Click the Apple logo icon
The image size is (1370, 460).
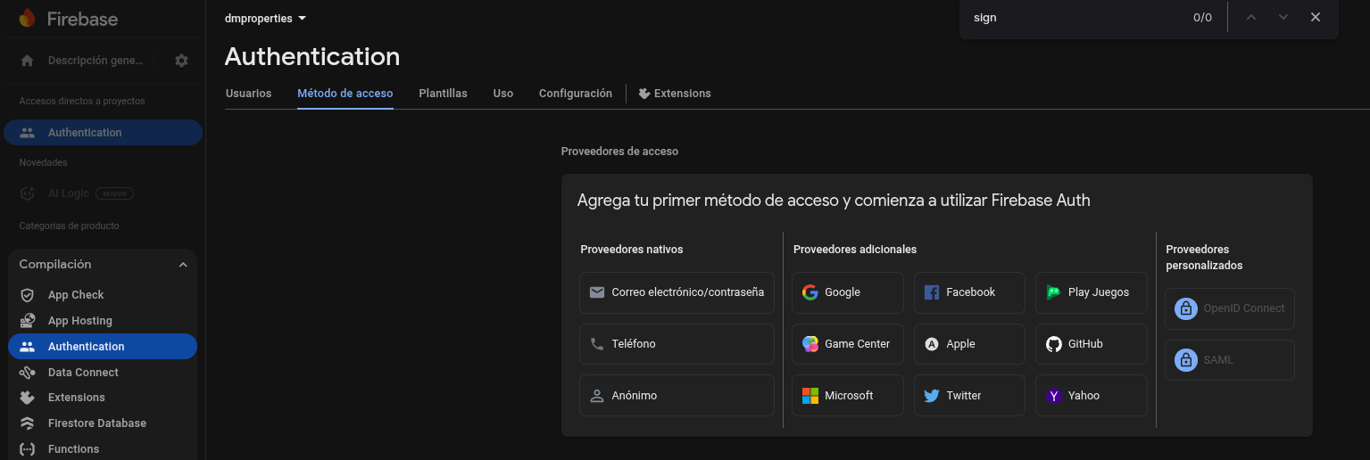click(932, 344)
